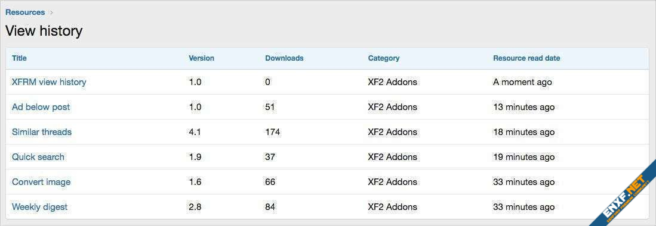
Task: Open the XFRM view history resource
Action: coord(49,82)
